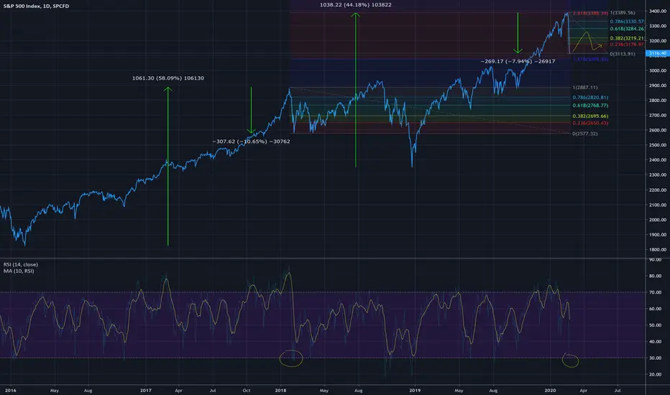Click the -307.62 (-10.65%) measurement label
The width and height of the screenshot is (670, 395).
click(x=252, y=141)
